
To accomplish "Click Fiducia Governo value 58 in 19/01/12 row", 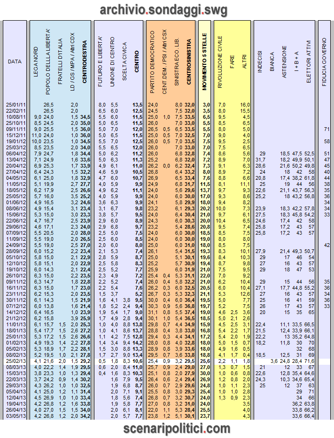I will tap(327, 141).
